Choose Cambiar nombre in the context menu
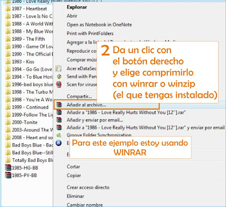 click(85, 205)
